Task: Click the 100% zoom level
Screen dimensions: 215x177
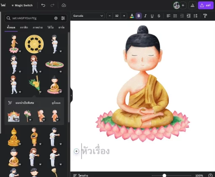Action: click(x=199, y=175)
